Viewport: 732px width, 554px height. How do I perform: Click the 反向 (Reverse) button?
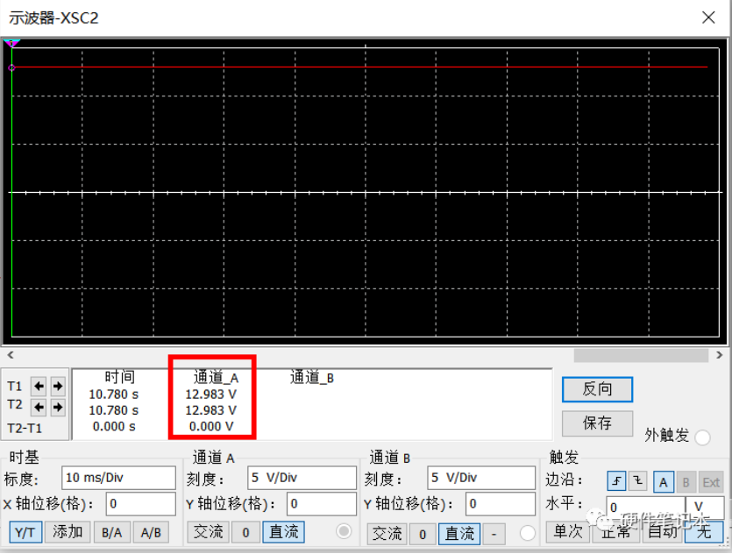597,389
